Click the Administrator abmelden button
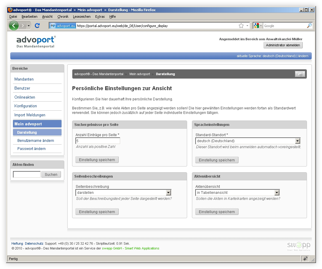This screenshot has width=322, height=269. pyautogui.click(x=283, y=45)
